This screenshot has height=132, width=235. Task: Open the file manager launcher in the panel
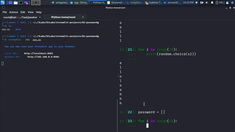click(x=15, y=3)
